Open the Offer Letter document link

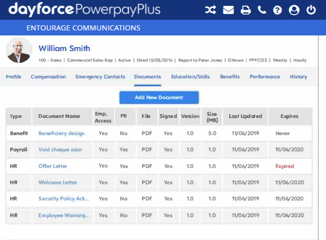[53, 166]
